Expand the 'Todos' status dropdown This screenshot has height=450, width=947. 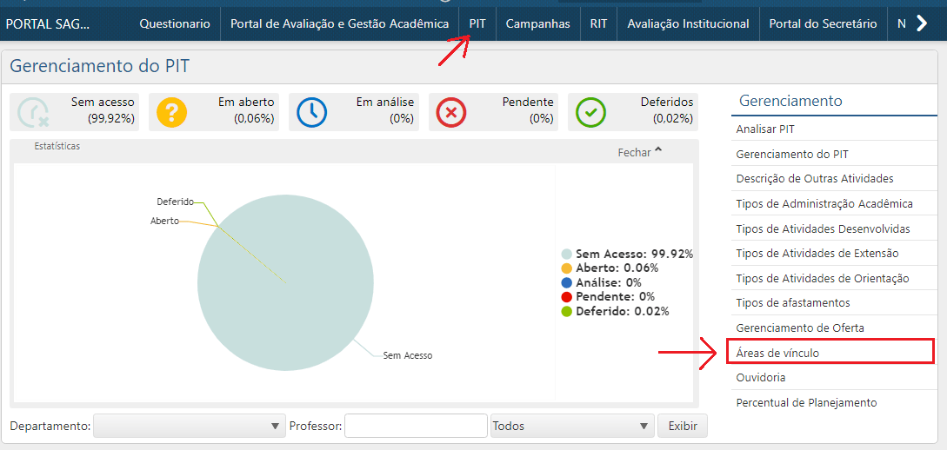[x=571, y=426]
